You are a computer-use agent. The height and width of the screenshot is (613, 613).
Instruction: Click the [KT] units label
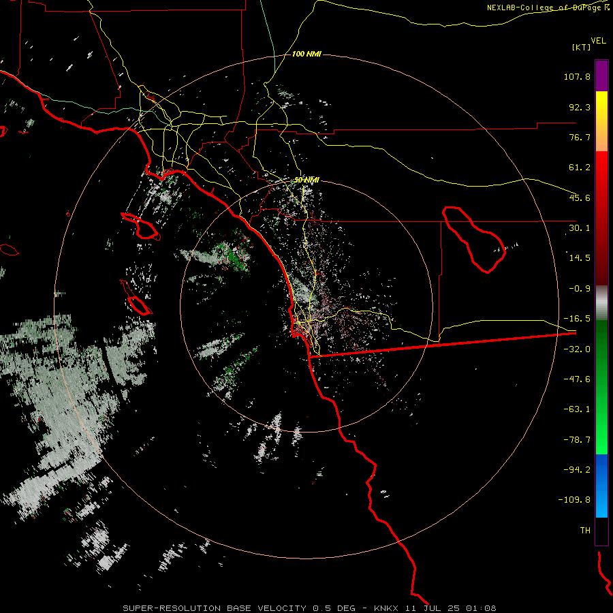pos(582,47)
